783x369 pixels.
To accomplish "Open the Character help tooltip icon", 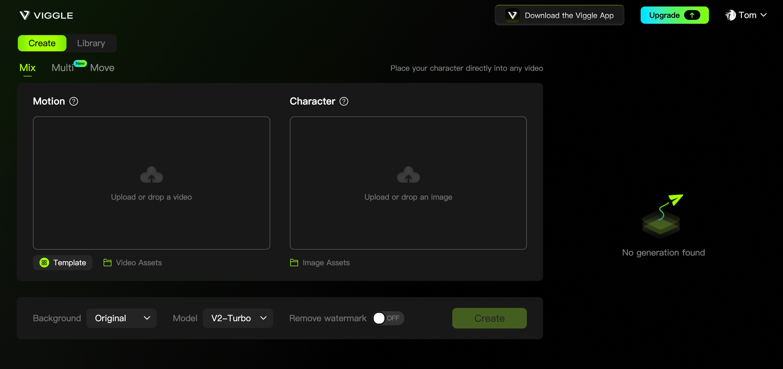I will click(344, 101).
